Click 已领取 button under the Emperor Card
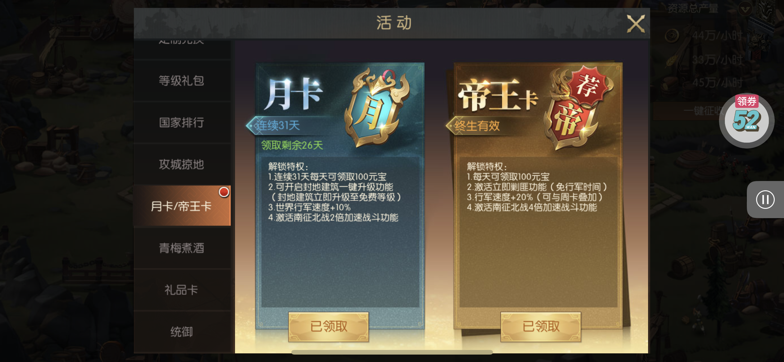 click(541, 326)
